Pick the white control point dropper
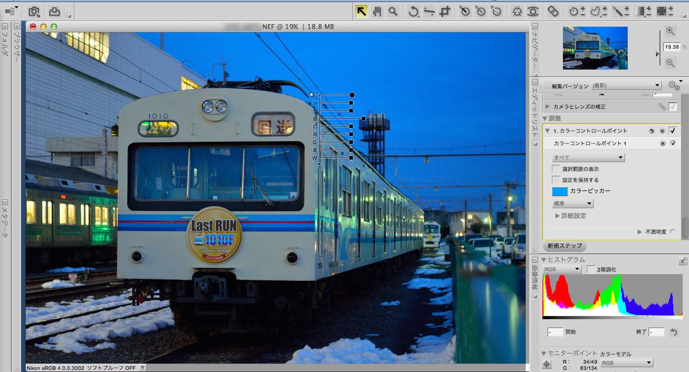This screenshot has width=689, height=372. tap(496, 11)
